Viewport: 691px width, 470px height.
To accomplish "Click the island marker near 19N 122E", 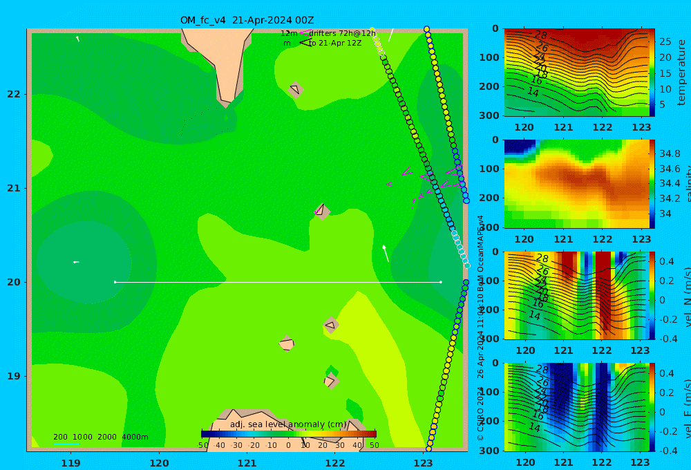I will coord(331,381).
